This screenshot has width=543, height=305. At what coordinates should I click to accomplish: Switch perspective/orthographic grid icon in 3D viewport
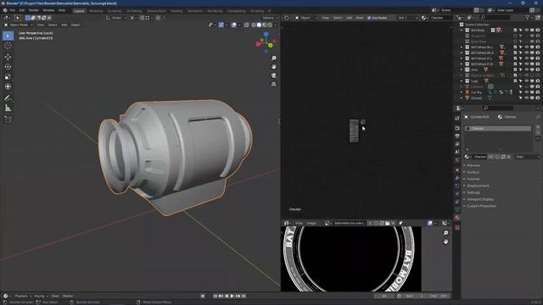click(x=273, y=84)
